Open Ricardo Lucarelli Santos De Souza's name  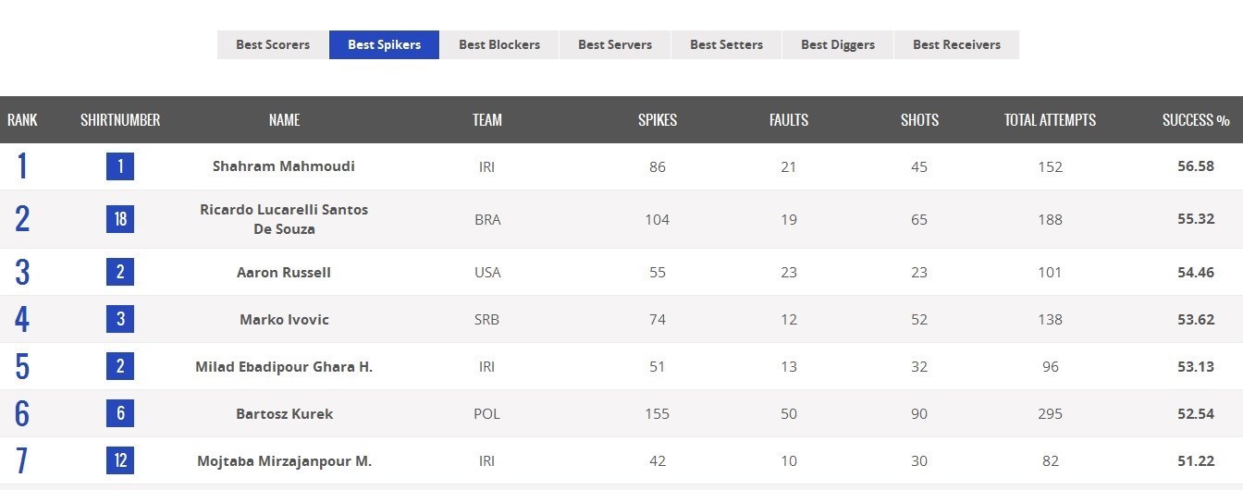pyautogui.click(x=284, y=219)
